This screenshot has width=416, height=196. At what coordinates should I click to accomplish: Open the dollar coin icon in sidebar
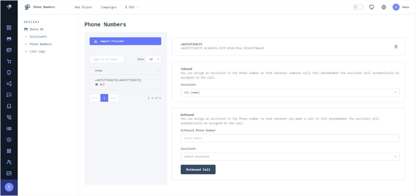(9, 140)
